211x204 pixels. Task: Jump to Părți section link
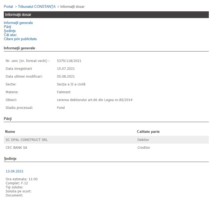[7, 27]
